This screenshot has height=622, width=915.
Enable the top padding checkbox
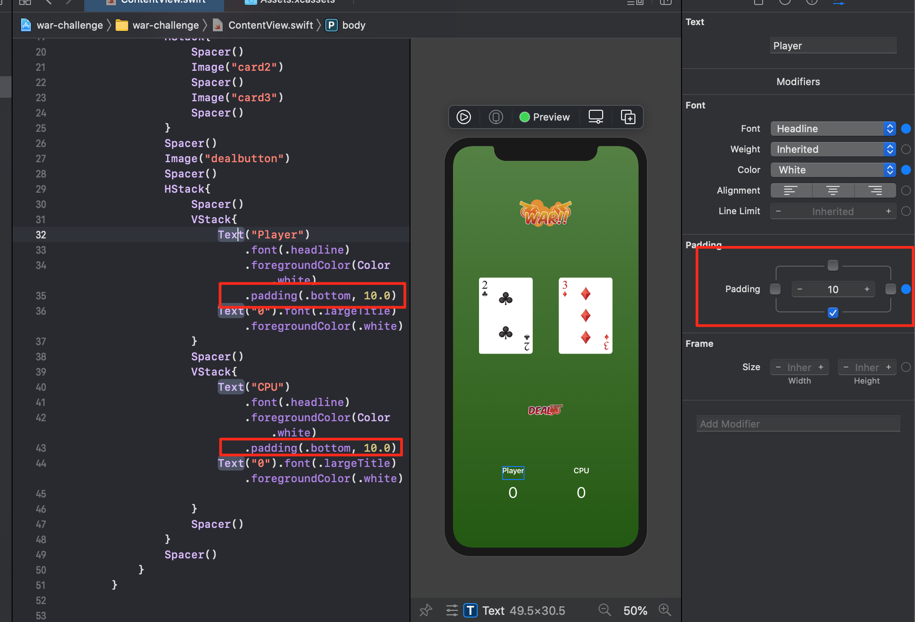(x=833, y=265)
